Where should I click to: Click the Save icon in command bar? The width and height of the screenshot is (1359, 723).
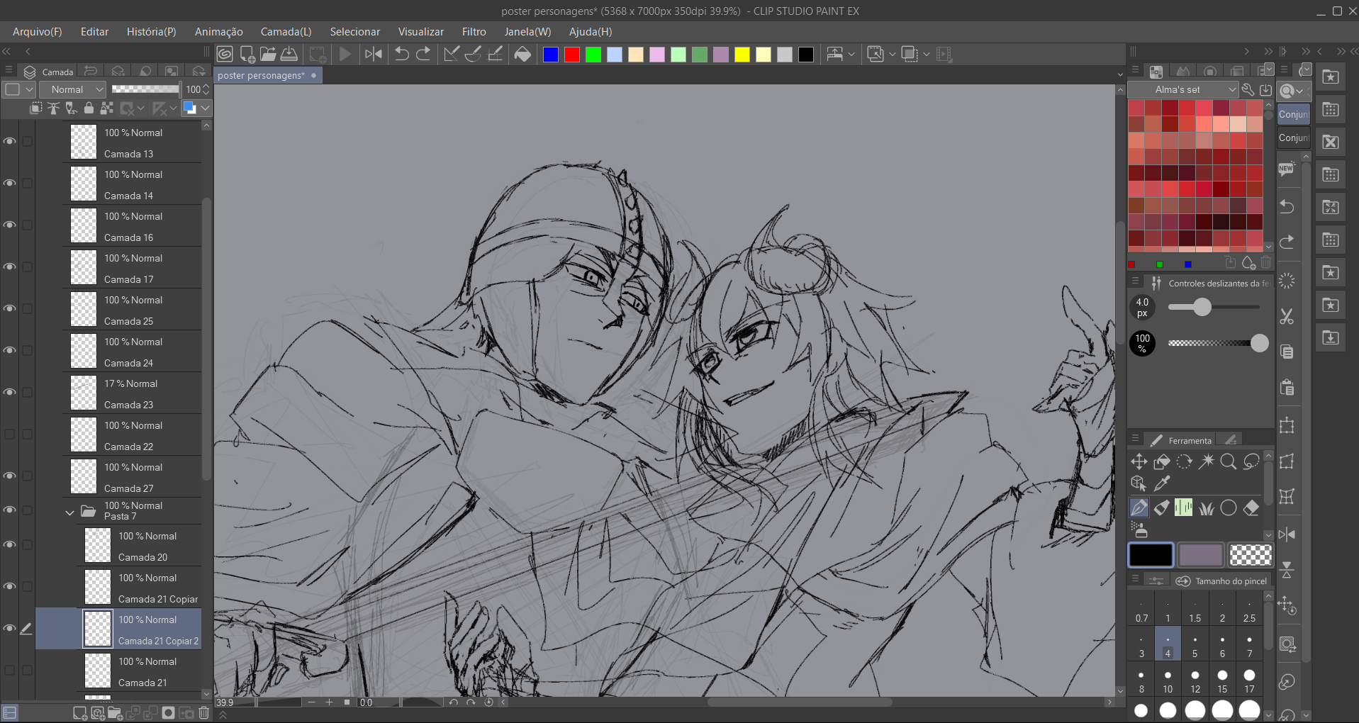(x=289, y=54)
